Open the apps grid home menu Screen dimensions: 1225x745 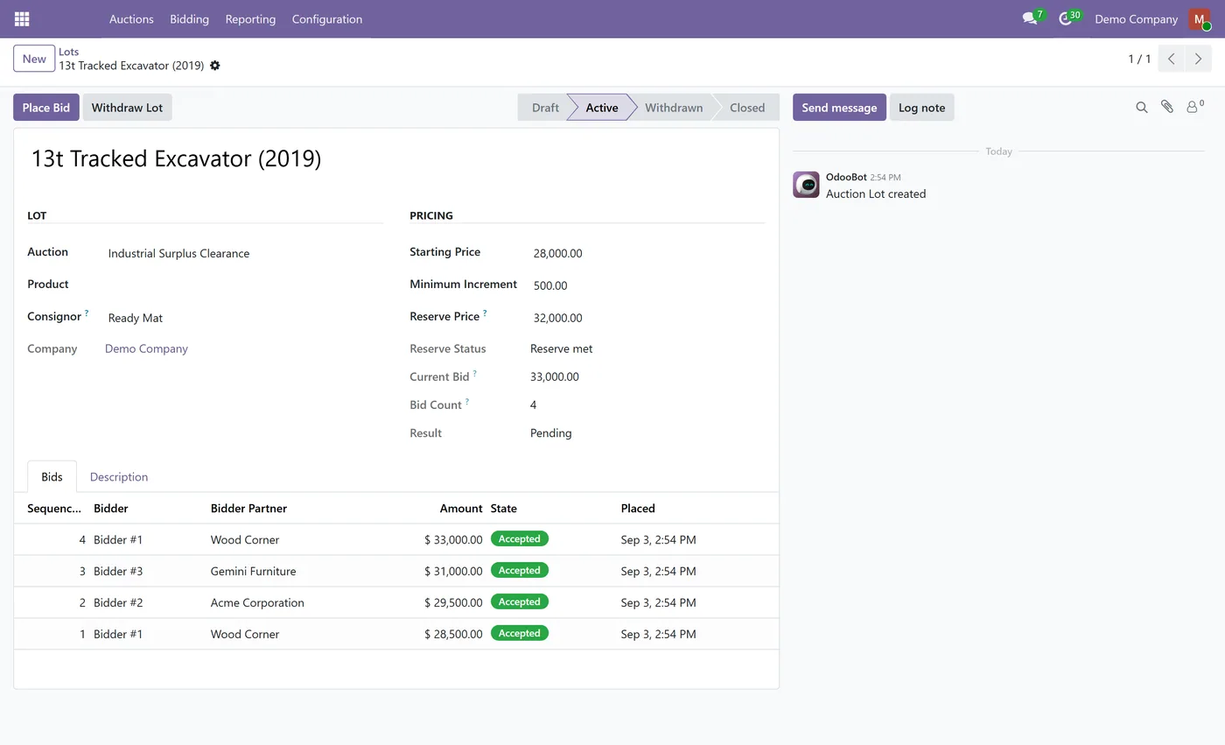click(22, 18)
